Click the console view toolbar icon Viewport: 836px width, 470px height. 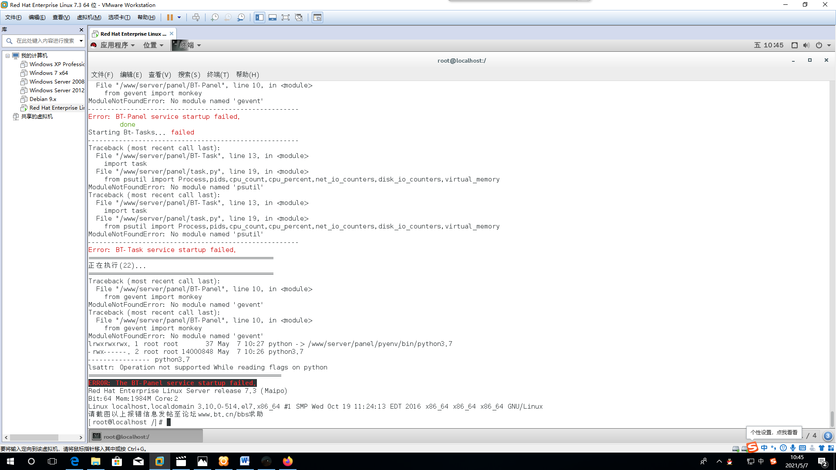pyautogui.click(x=317, y=17)
